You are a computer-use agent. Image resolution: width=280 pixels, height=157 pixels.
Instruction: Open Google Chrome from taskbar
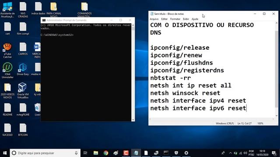pyautogui.click(x=106, y=153)
